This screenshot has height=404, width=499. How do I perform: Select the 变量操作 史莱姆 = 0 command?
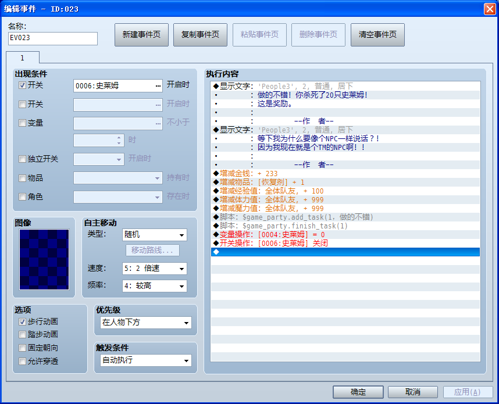[x=345, y=234]
